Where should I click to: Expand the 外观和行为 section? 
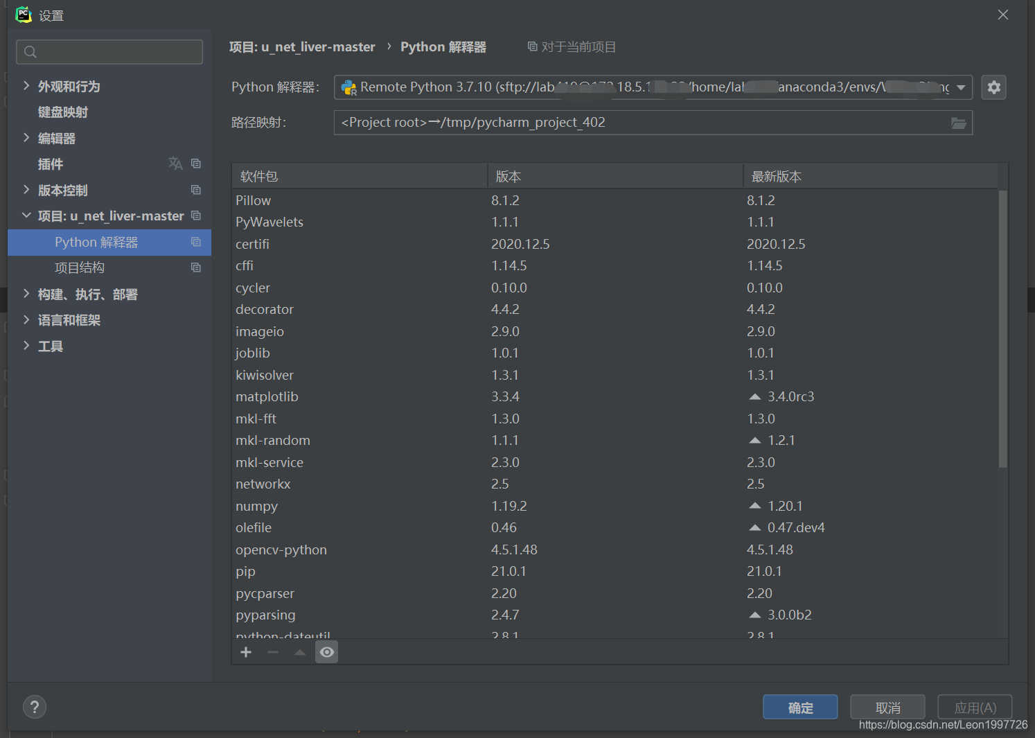26,86
